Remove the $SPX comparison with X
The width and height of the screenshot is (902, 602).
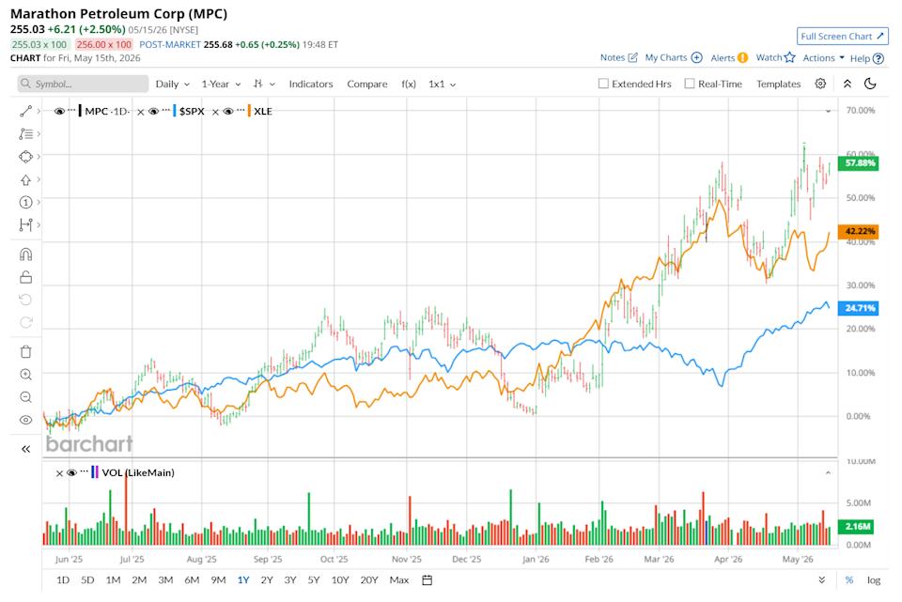point(140,112)
